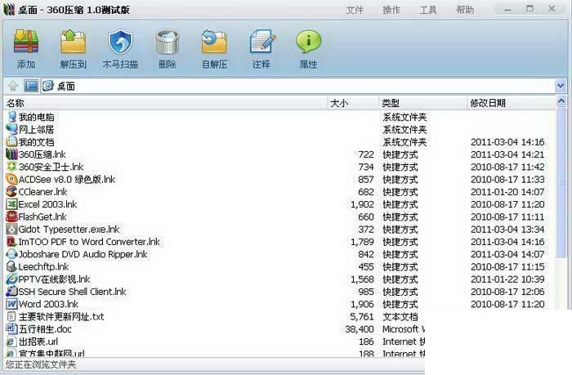Click the FlashGet.lnk icon

(11, 217)
